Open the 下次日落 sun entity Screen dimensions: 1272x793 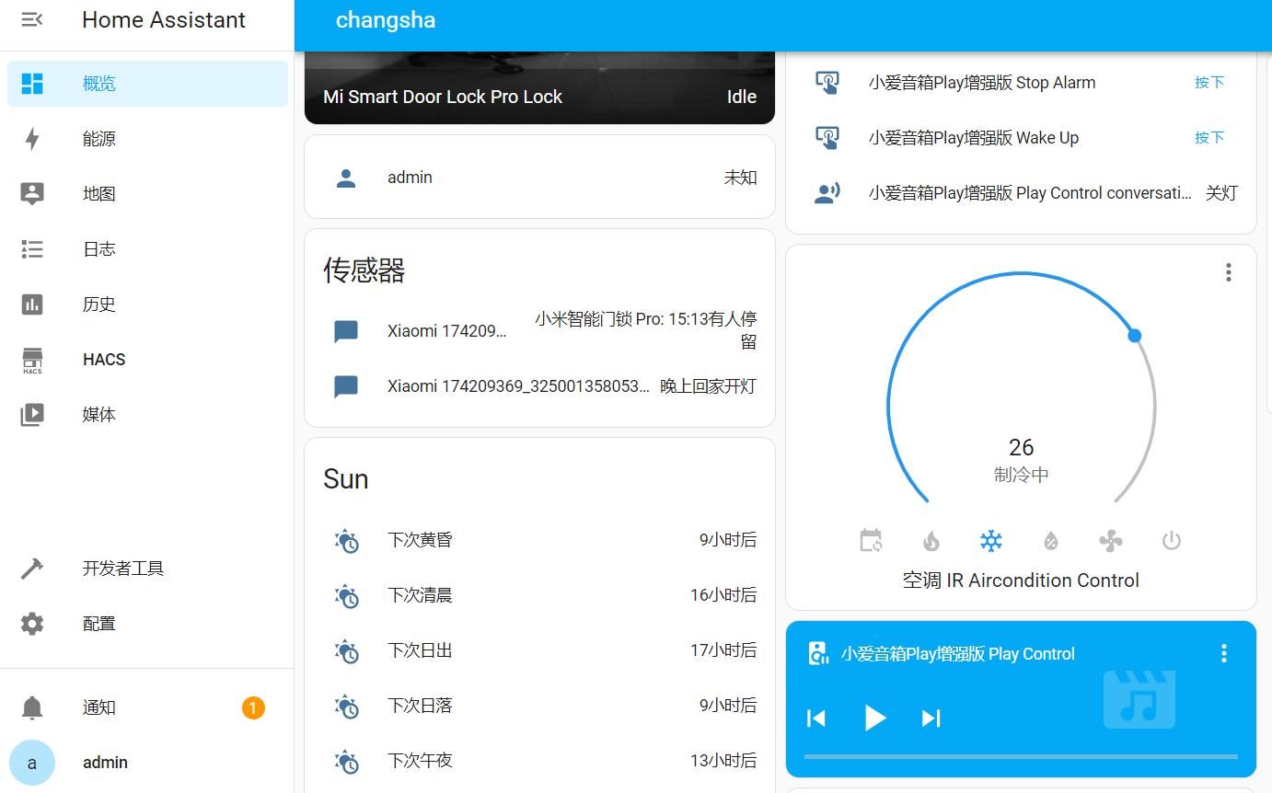(x=539, y=706)
